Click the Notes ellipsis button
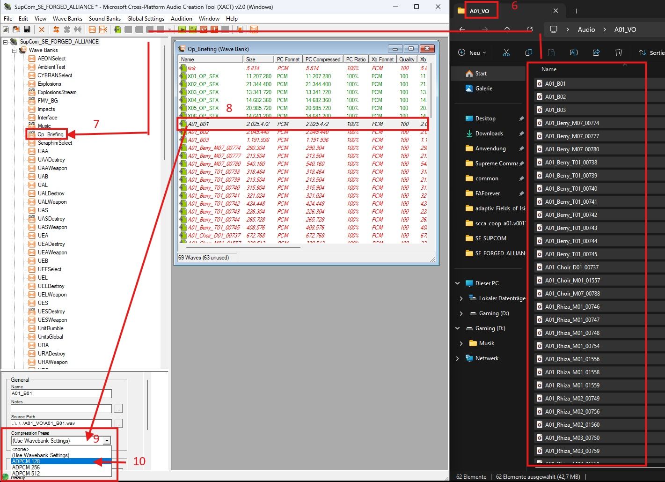Screen dimensions: 665x482 coord(118,409)
